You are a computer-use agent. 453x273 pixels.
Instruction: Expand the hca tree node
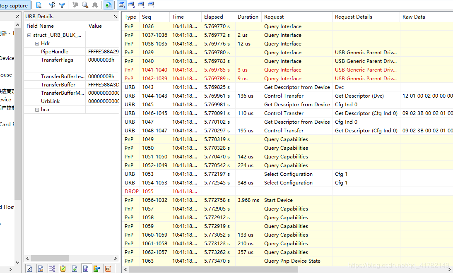37,110
